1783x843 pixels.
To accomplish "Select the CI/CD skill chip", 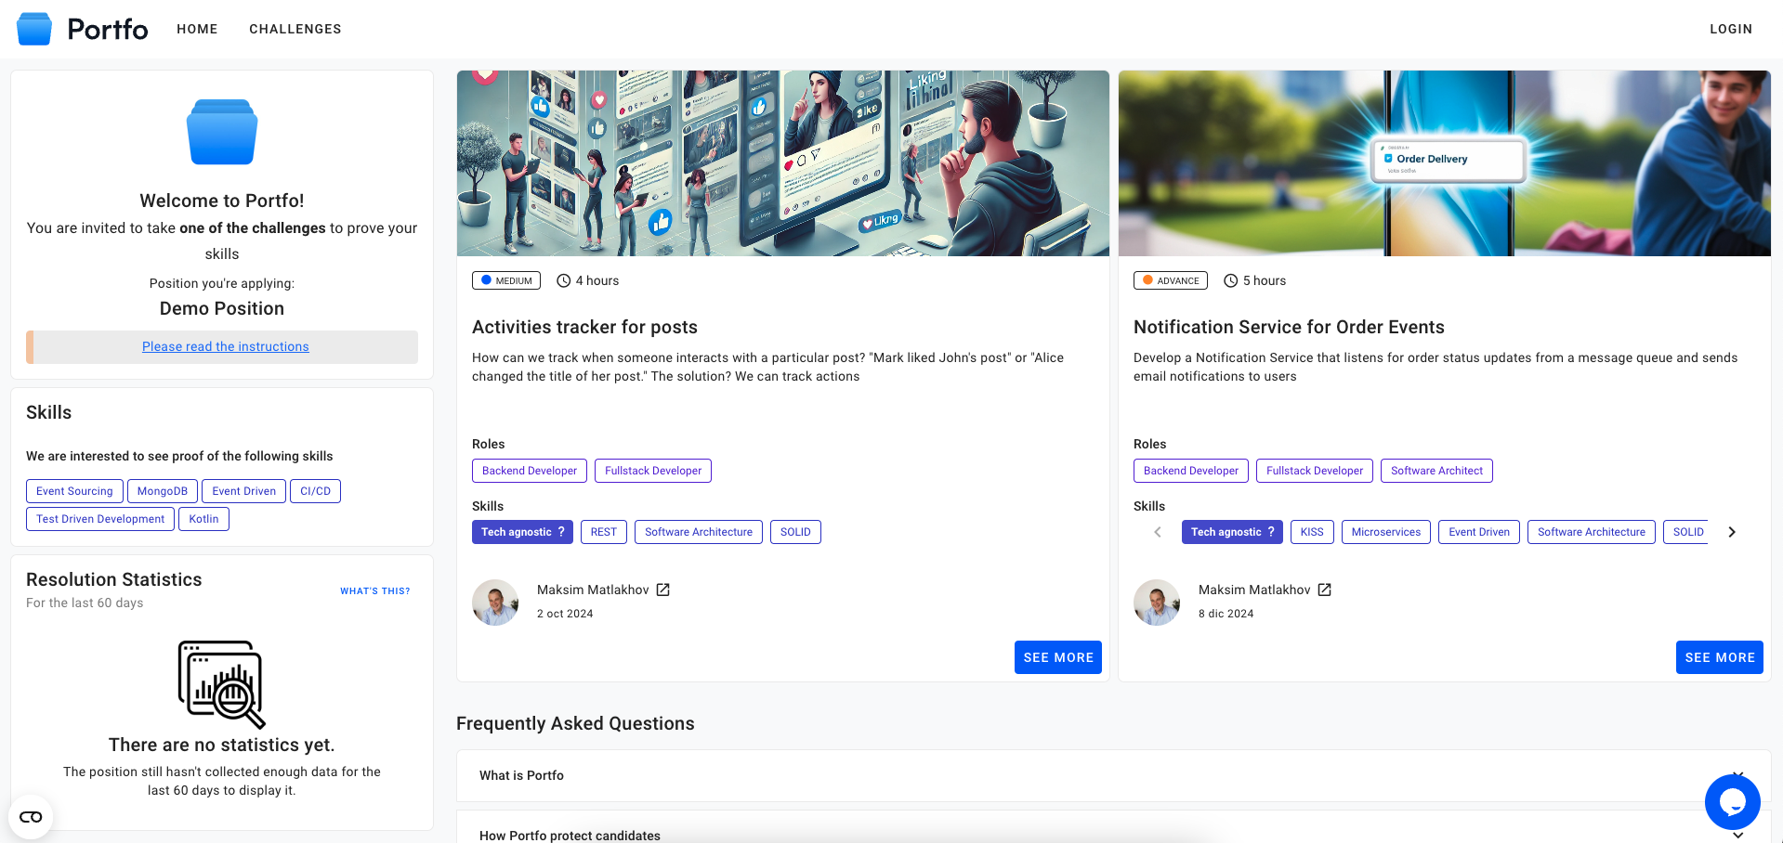I will [x=316, y=491].
